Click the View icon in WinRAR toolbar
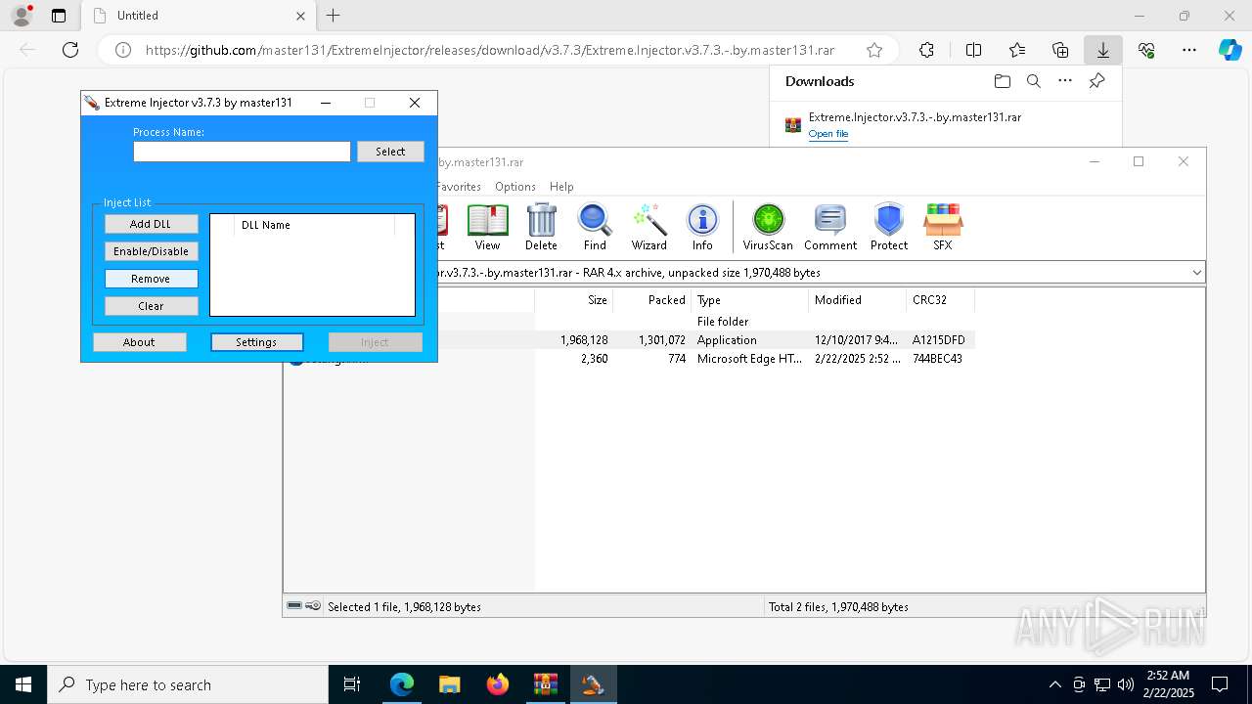The width and height of the screenshot is (1252, 704). (x=487, y=228)
